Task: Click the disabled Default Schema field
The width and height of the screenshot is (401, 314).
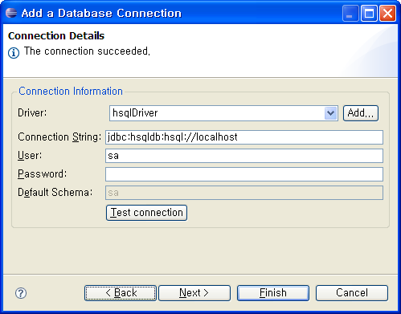Action: pos(244,193)
